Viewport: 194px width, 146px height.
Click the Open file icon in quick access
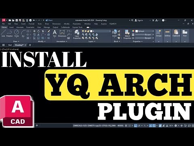coord(13,20)
